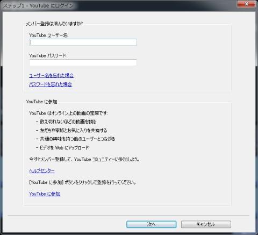This screenshot has width=258, height=235.
Task: Click the キャンセル button
Action: coord(206,224)
